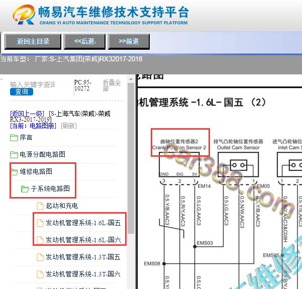The image size is (302, 289).
Task: Click the Crank Position Sensor 2 label
Action: (179, 148)
